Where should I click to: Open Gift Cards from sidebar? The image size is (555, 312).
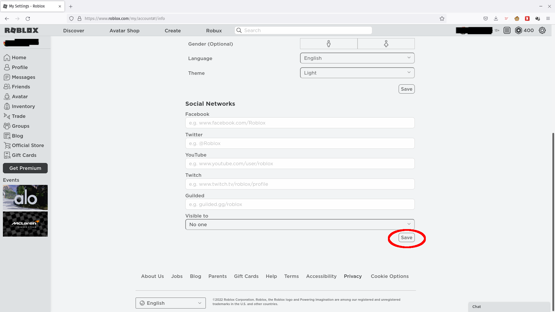[20, 155]
